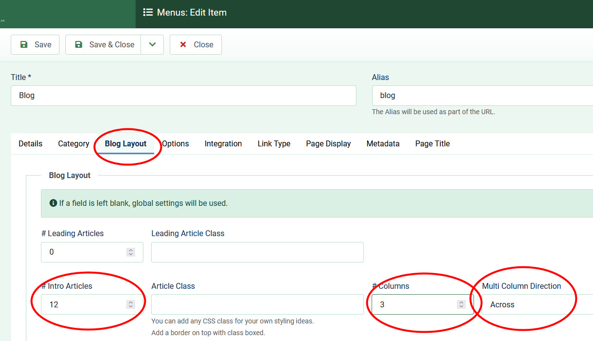
Task: Click the Title input field
Action: [183, 96]
